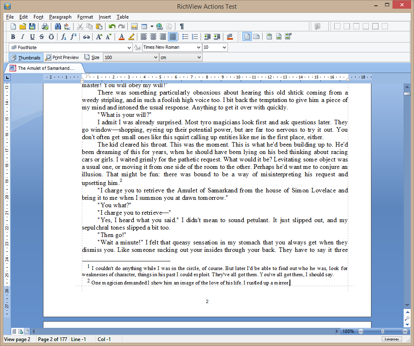Click the ruler tab-stop selector button
This screenshot has height=346, width=414.
pos(7,78)
